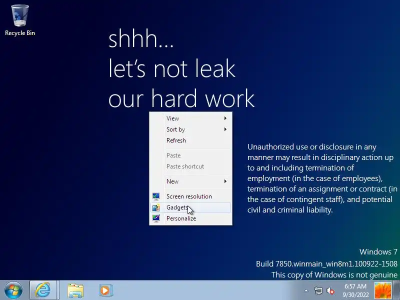
Task: Open Windows Explorer folder on taskbar
Action: pos(75,291)
